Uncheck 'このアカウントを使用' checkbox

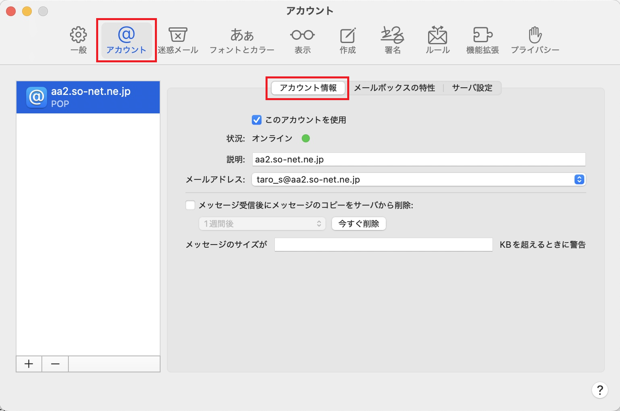point(257,120)
